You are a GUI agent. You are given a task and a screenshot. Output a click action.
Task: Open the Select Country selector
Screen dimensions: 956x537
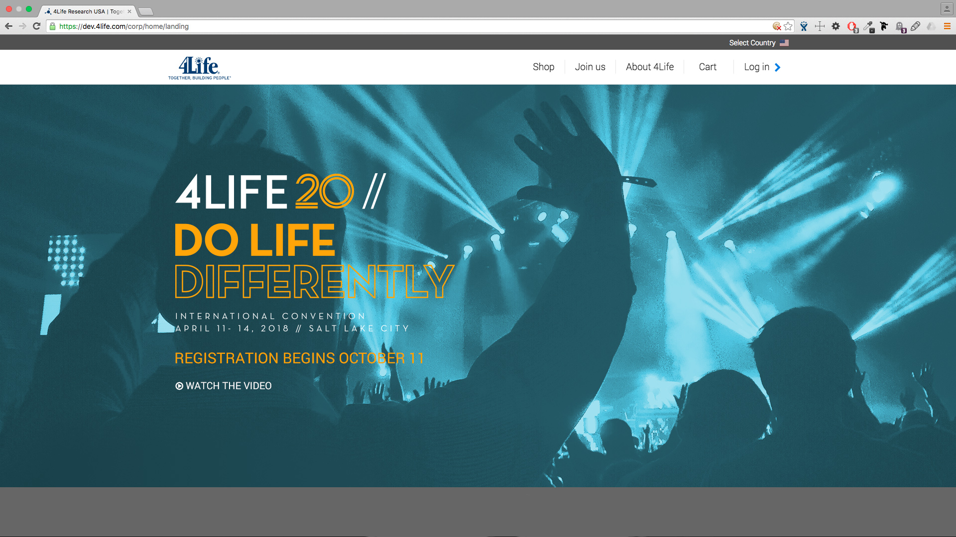pos(759,43)
